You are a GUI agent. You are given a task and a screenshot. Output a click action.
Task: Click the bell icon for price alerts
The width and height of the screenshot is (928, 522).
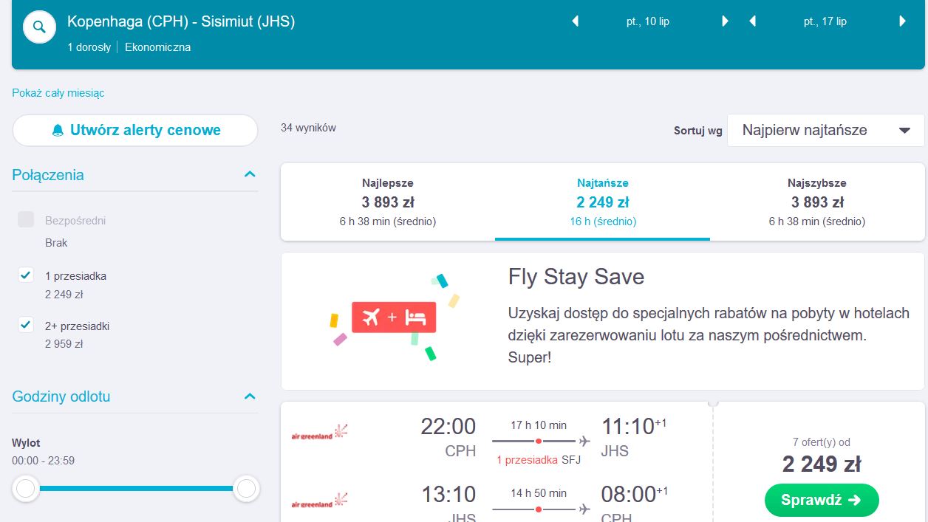click(58, 131)
